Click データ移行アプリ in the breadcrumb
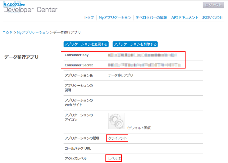228x163 pixels. pyautogui.click(x=67, y=33)
